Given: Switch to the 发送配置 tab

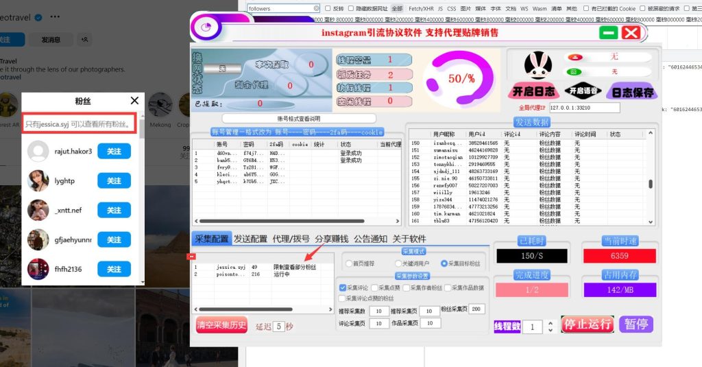Looking at the screenshot, I should point(250,239).
